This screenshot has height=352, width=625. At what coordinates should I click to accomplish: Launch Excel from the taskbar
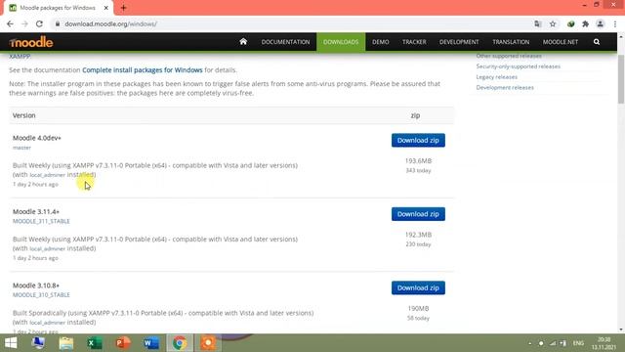point(95,343)
